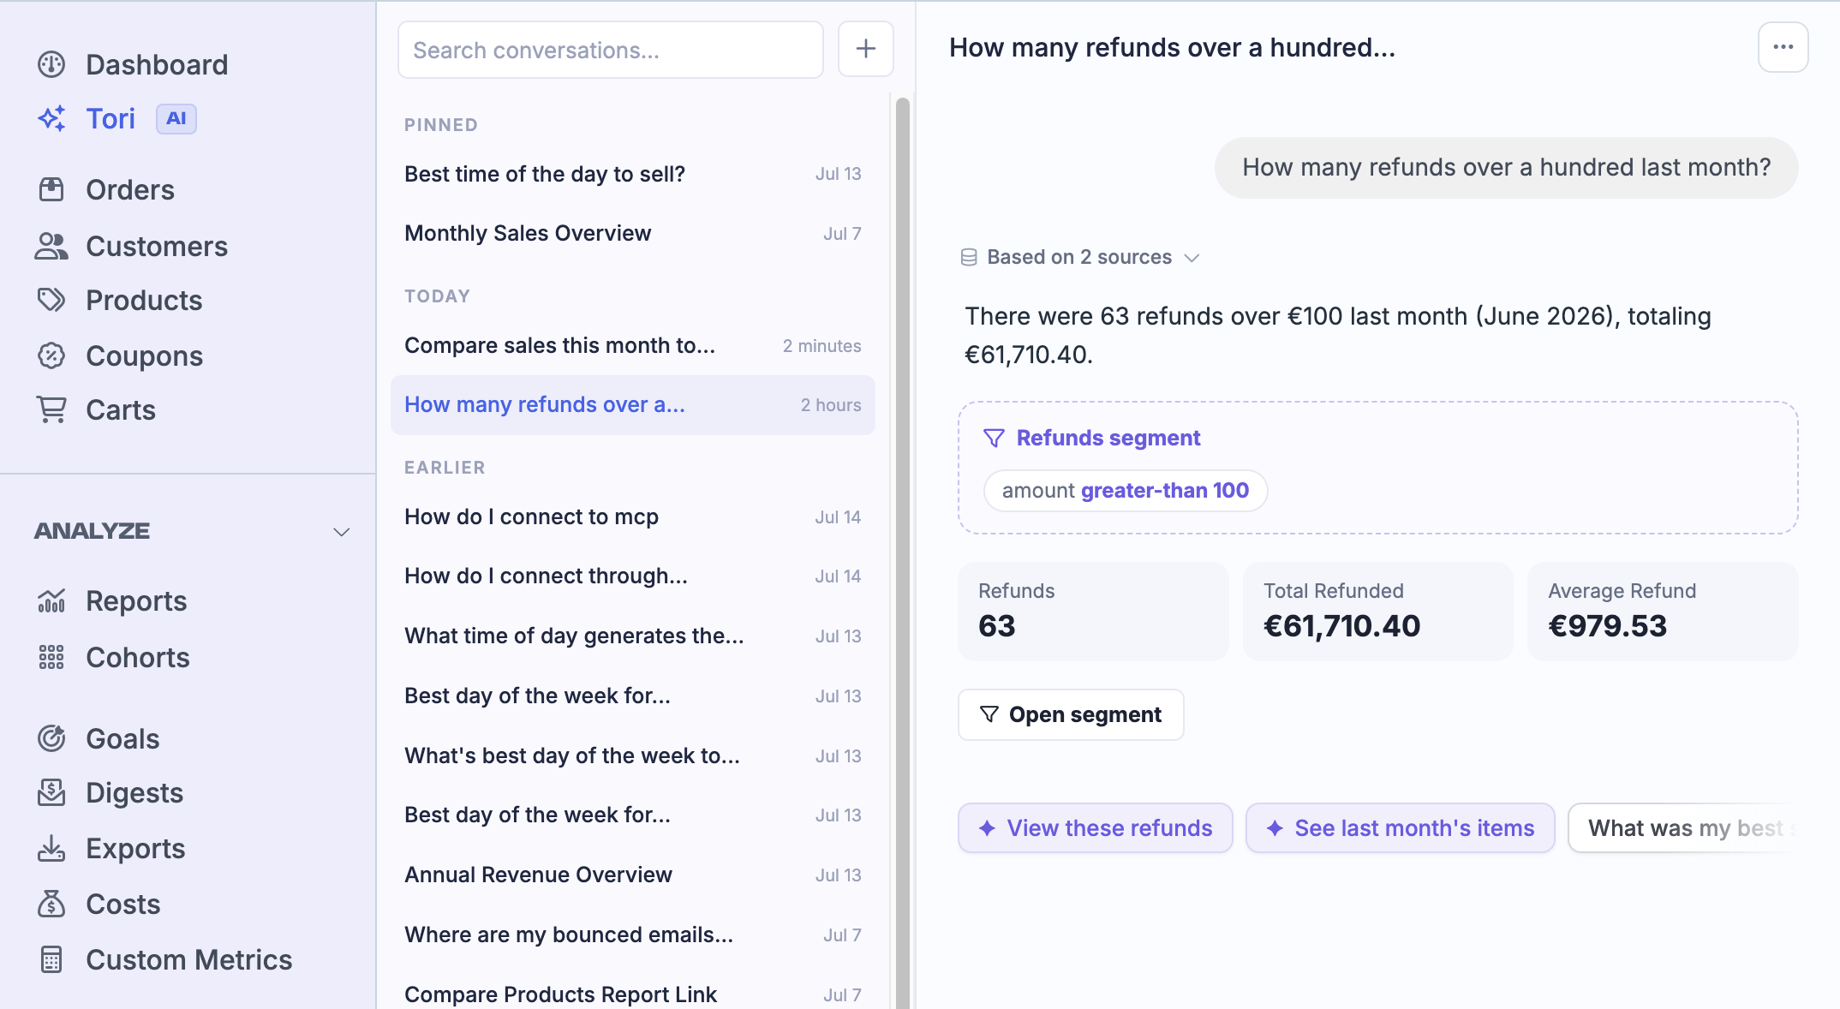
Task: Click the Open segment button
Action: (1071, 714)
